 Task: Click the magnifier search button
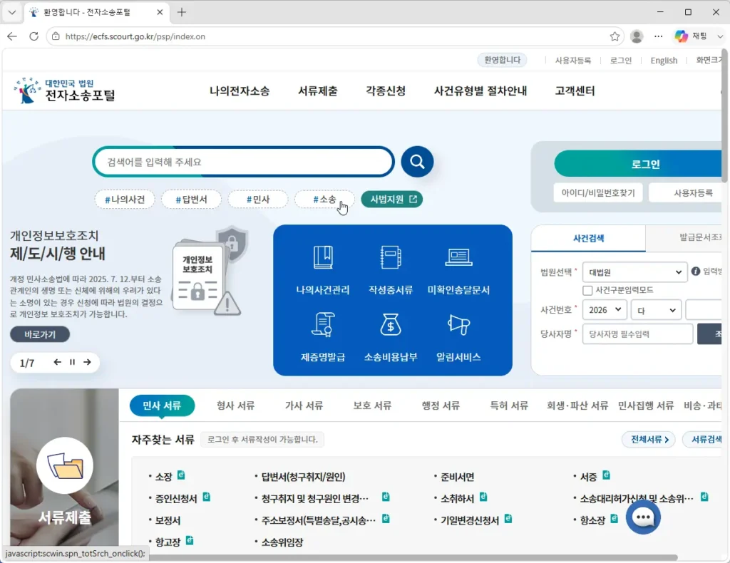click(417, 162)
